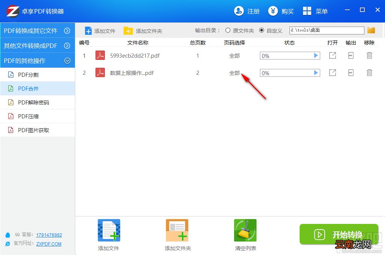Open file 5993ecb2dd217.pdf using its open icon

[x=333, y=55]
